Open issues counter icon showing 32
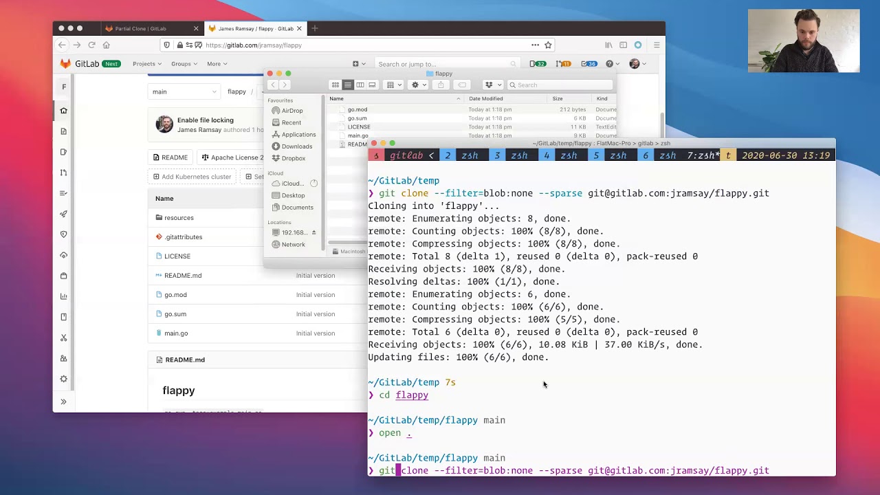The width and height of the screenshot is (880, 495). tap(538, 64)
